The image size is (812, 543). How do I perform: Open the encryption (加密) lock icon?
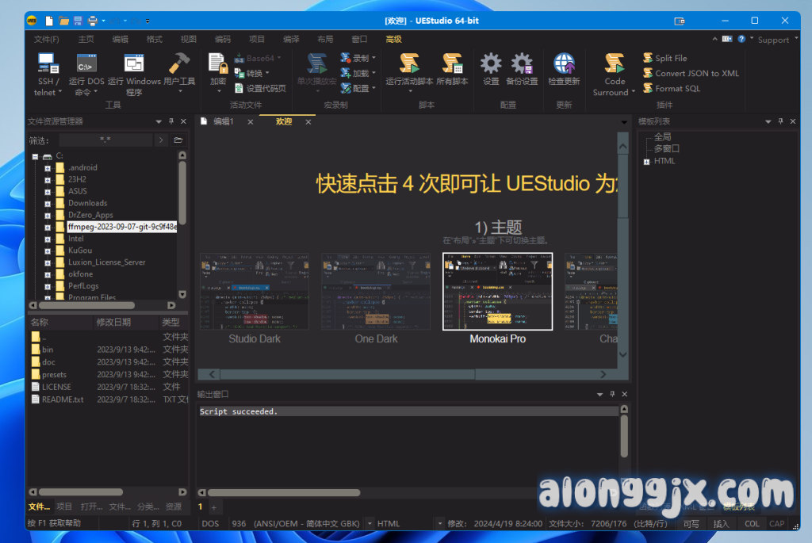coord(218,64)
